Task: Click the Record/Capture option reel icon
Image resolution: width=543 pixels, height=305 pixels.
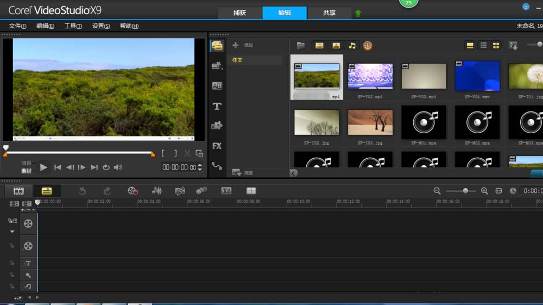Action: [x=132, y=191]
